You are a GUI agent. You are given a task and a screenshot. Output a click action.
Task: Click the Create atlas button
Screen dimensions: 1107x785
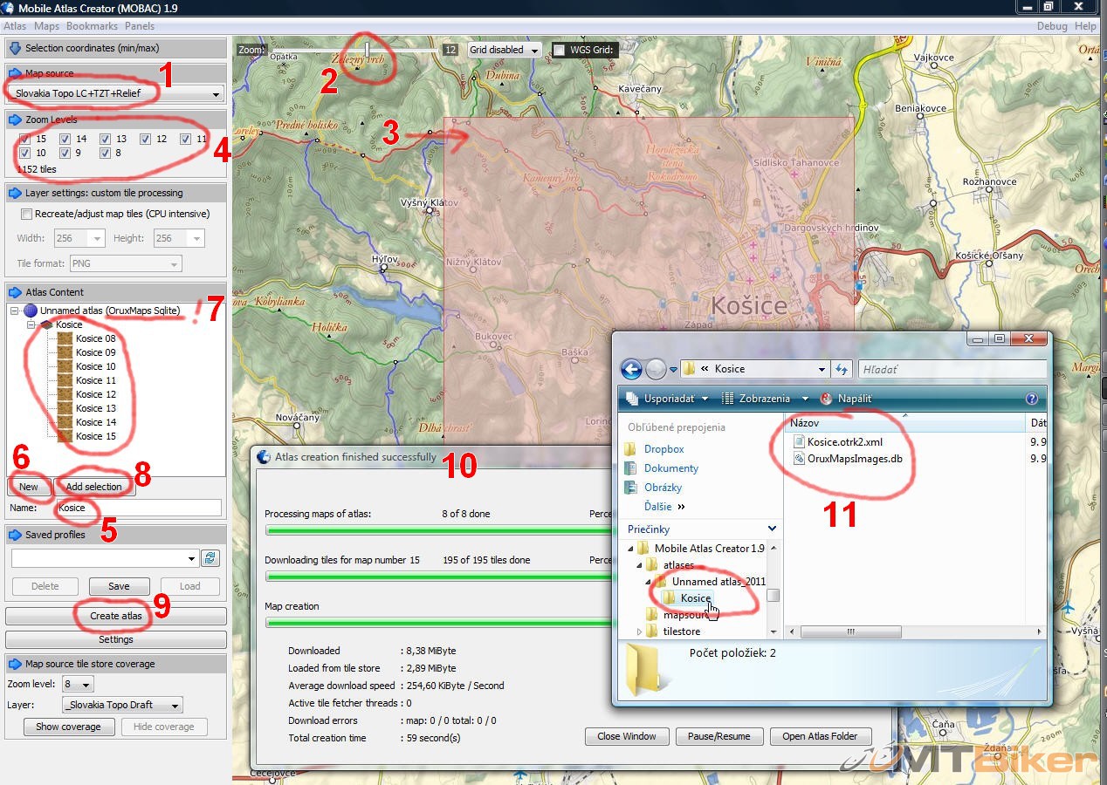click(116, 616)
